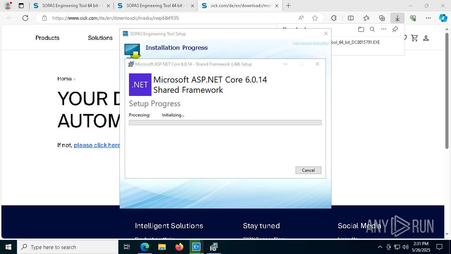Add page to favorites with star icon
Image resolution: width=451 pixels, height=254 pixels.
[315, 18]
